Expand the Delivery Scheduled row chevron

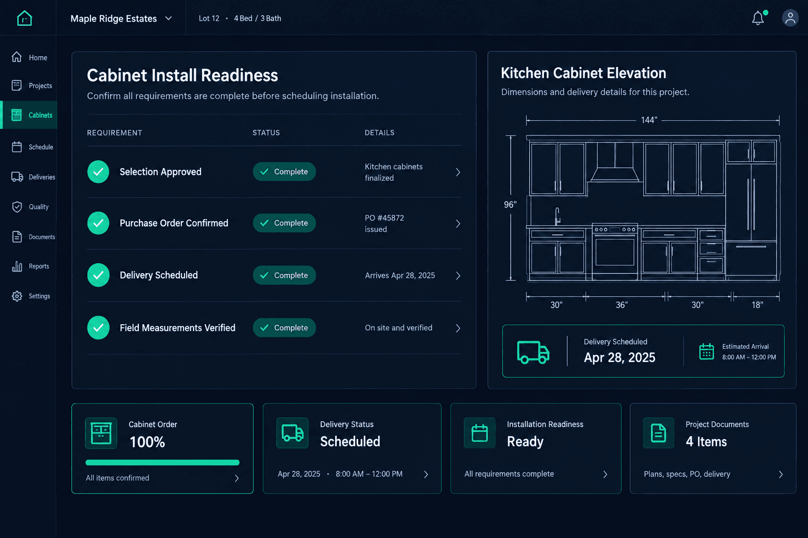[458, 276]
